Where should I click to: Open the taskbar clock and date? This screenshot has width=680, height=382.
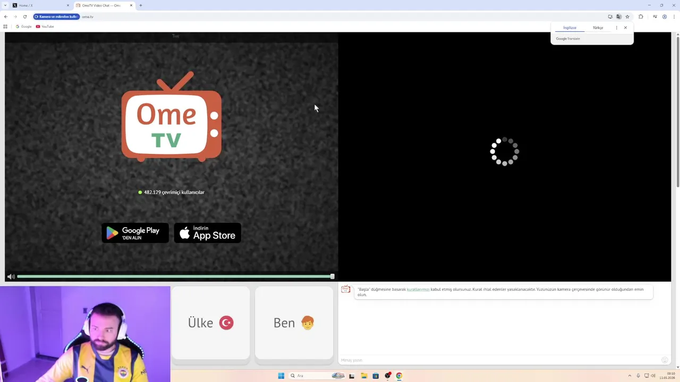[667, 376]
